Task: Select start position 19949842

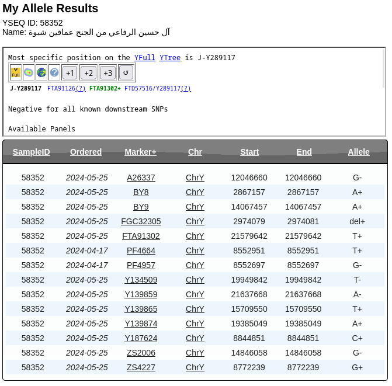Action: point(249,280)
